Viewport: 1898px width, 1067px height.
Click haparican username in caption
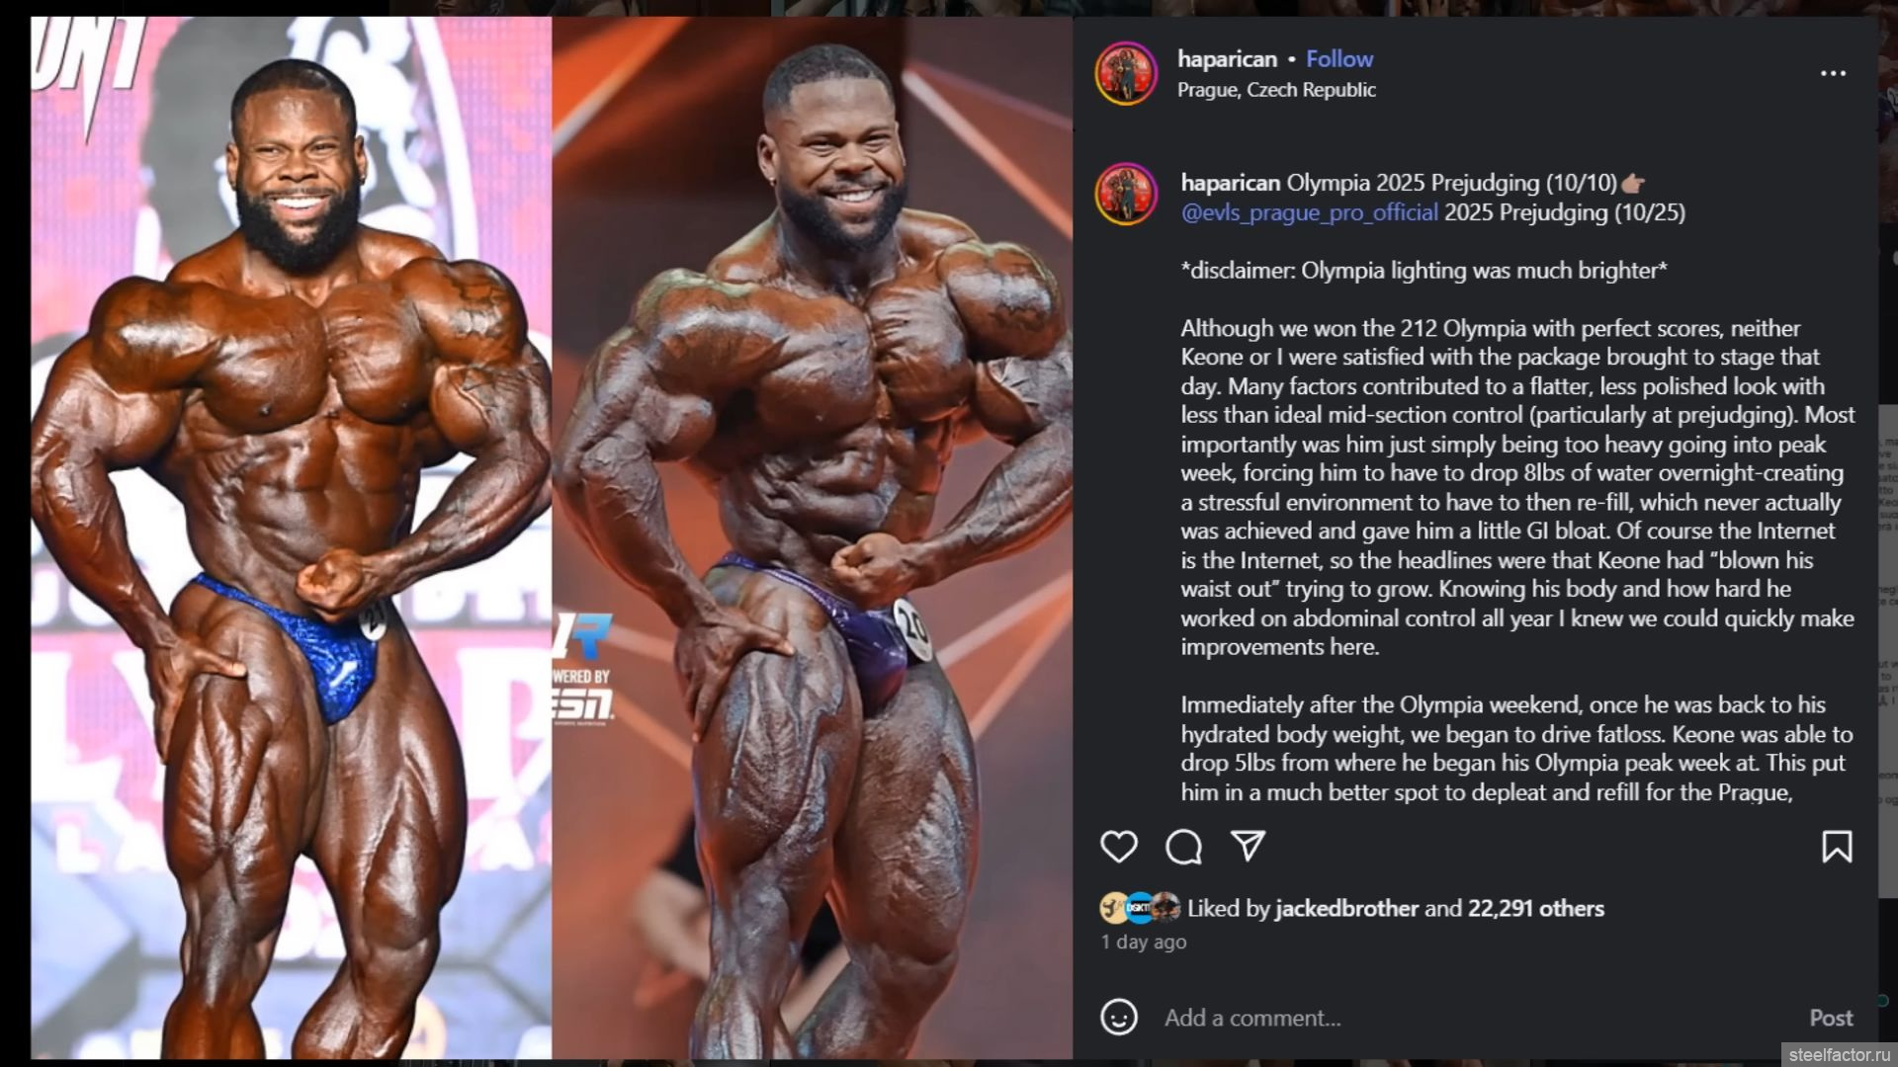1230,183
